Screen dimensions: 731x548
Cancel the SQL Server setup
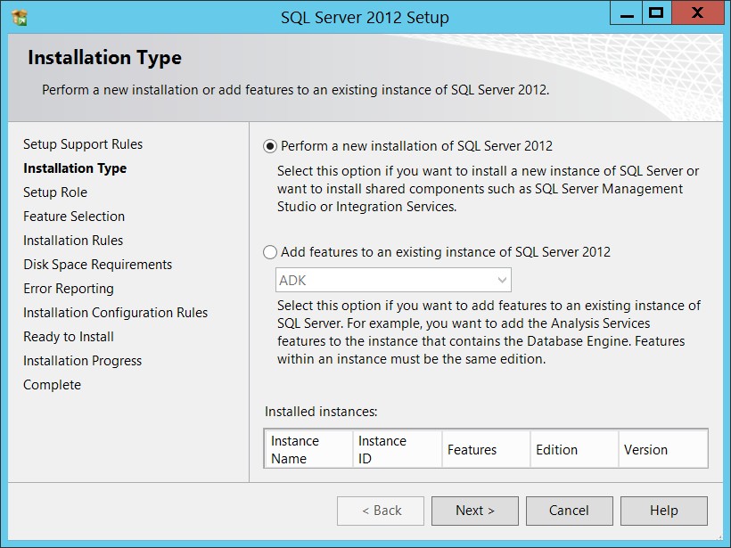[569, 511]
